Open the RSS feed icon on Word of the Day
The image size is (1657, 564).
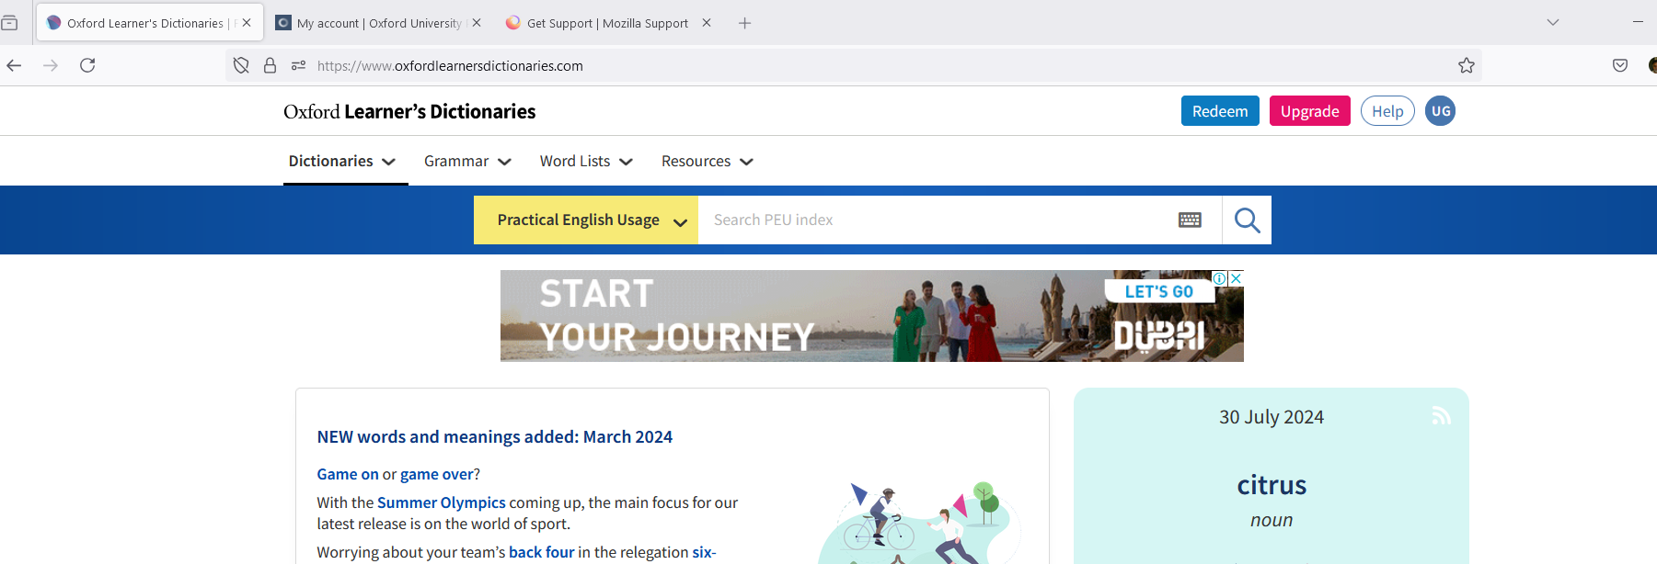1442,416
